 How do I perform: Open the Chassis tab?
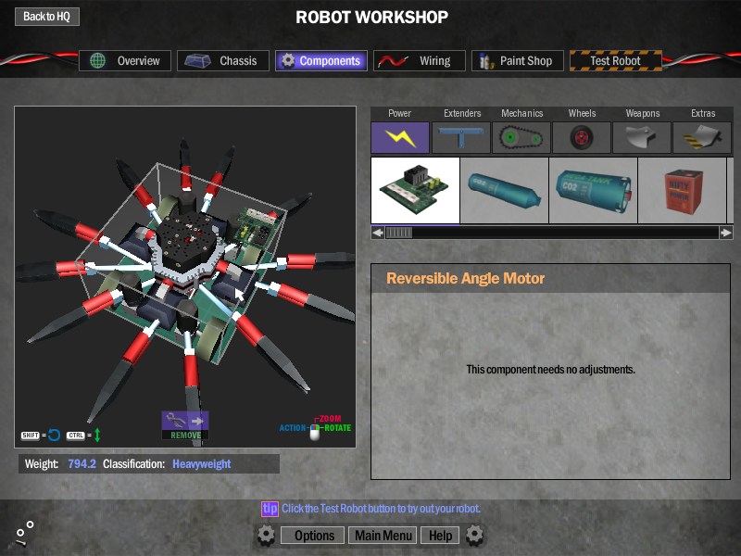223,61
